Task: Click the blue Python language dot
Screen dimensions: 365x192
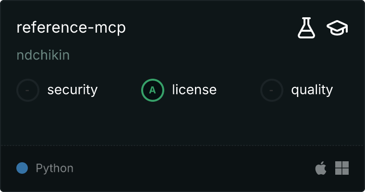Action: (22, 168)
